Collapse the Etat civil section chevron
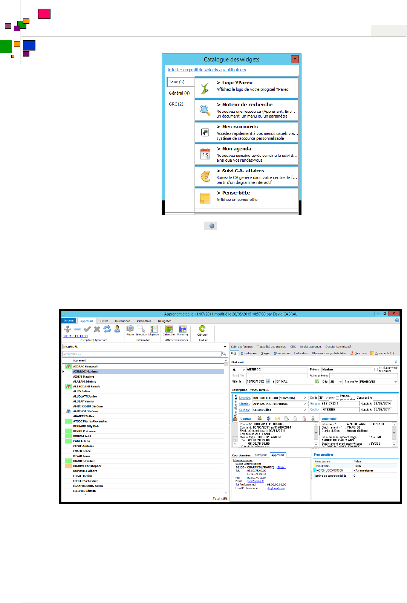This screenshot has width=407, height=603. [x=396, y=362]
